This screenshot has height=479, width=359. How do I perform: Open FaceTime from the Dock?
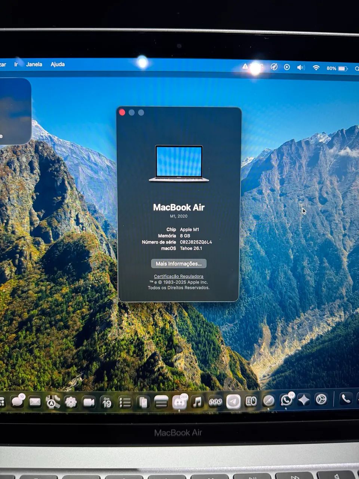click(x=89, y=402)
